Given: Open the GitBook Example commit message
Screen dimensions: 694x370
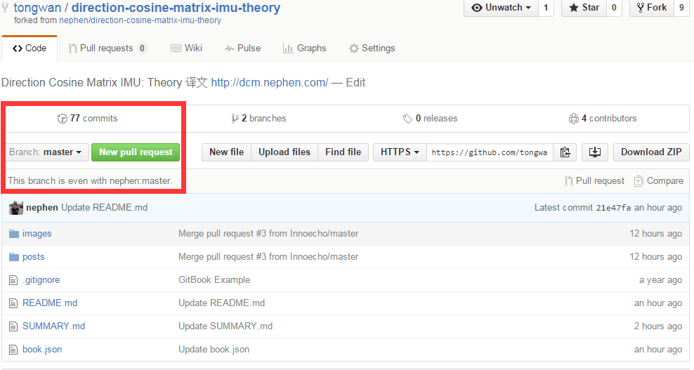Looking at the screenshot, I should 214,280.
